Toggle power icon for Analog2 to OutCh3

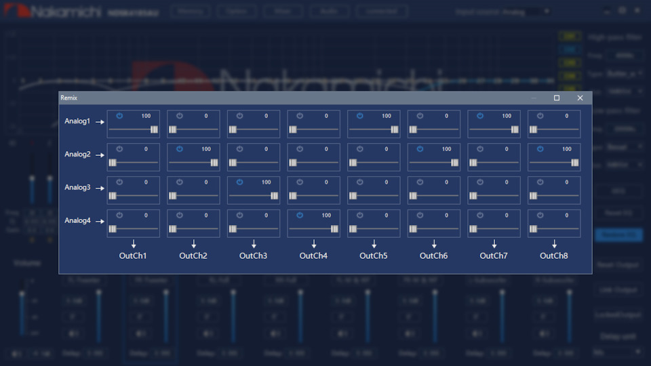(239, 148)
